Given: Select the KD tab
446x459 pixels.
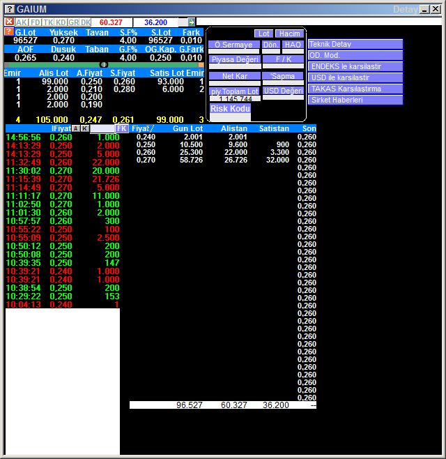Looking at the screenshot, I should point(61,22).
